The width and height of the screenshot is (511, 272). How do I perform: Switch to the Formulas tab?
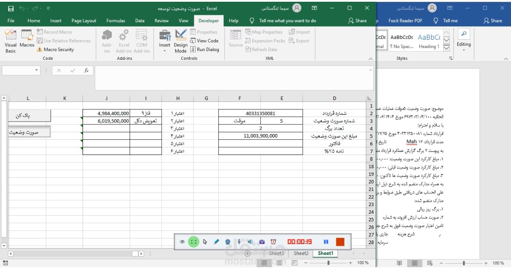point(116,21)
